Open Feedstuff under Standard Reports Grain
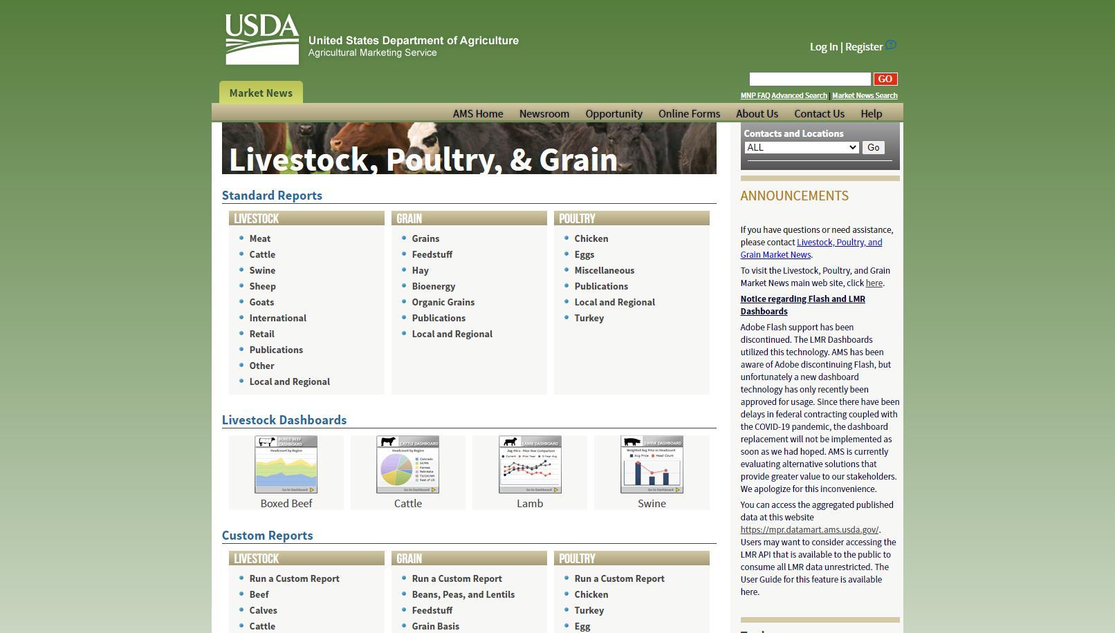The height and width of the screenshot is (633, 1115). pyautogui.click(x=432, y=254)
